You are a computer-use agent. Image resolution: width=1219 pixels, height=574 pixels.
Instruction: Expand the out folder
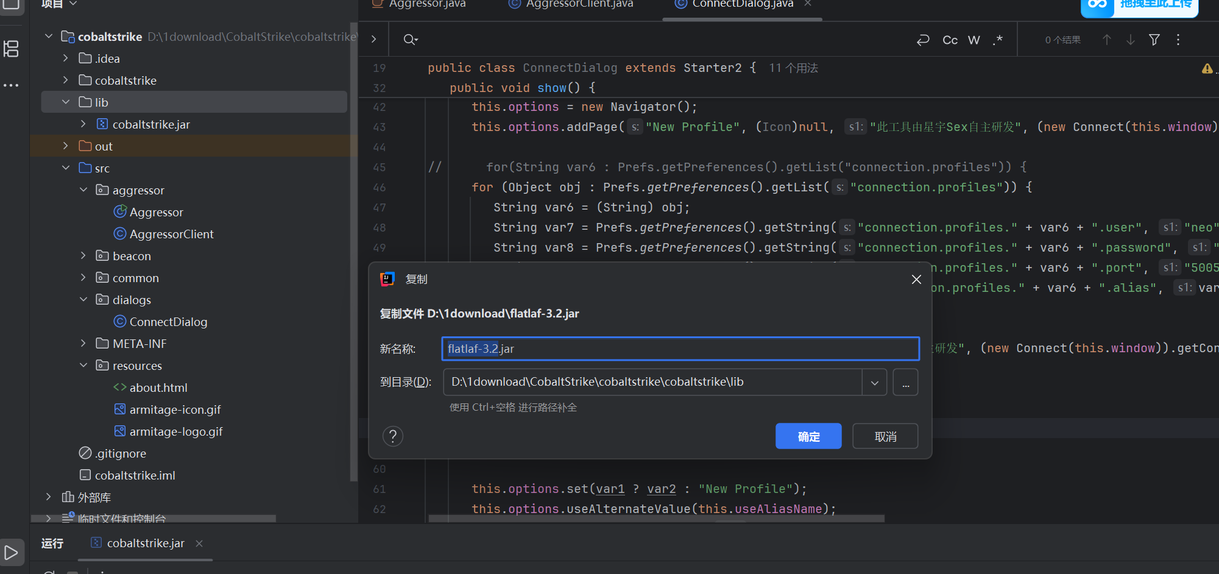tap(66, 146)
